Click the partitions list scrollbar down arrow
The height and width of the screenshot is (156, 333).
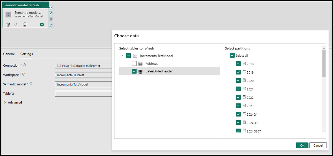click(324, 130)
